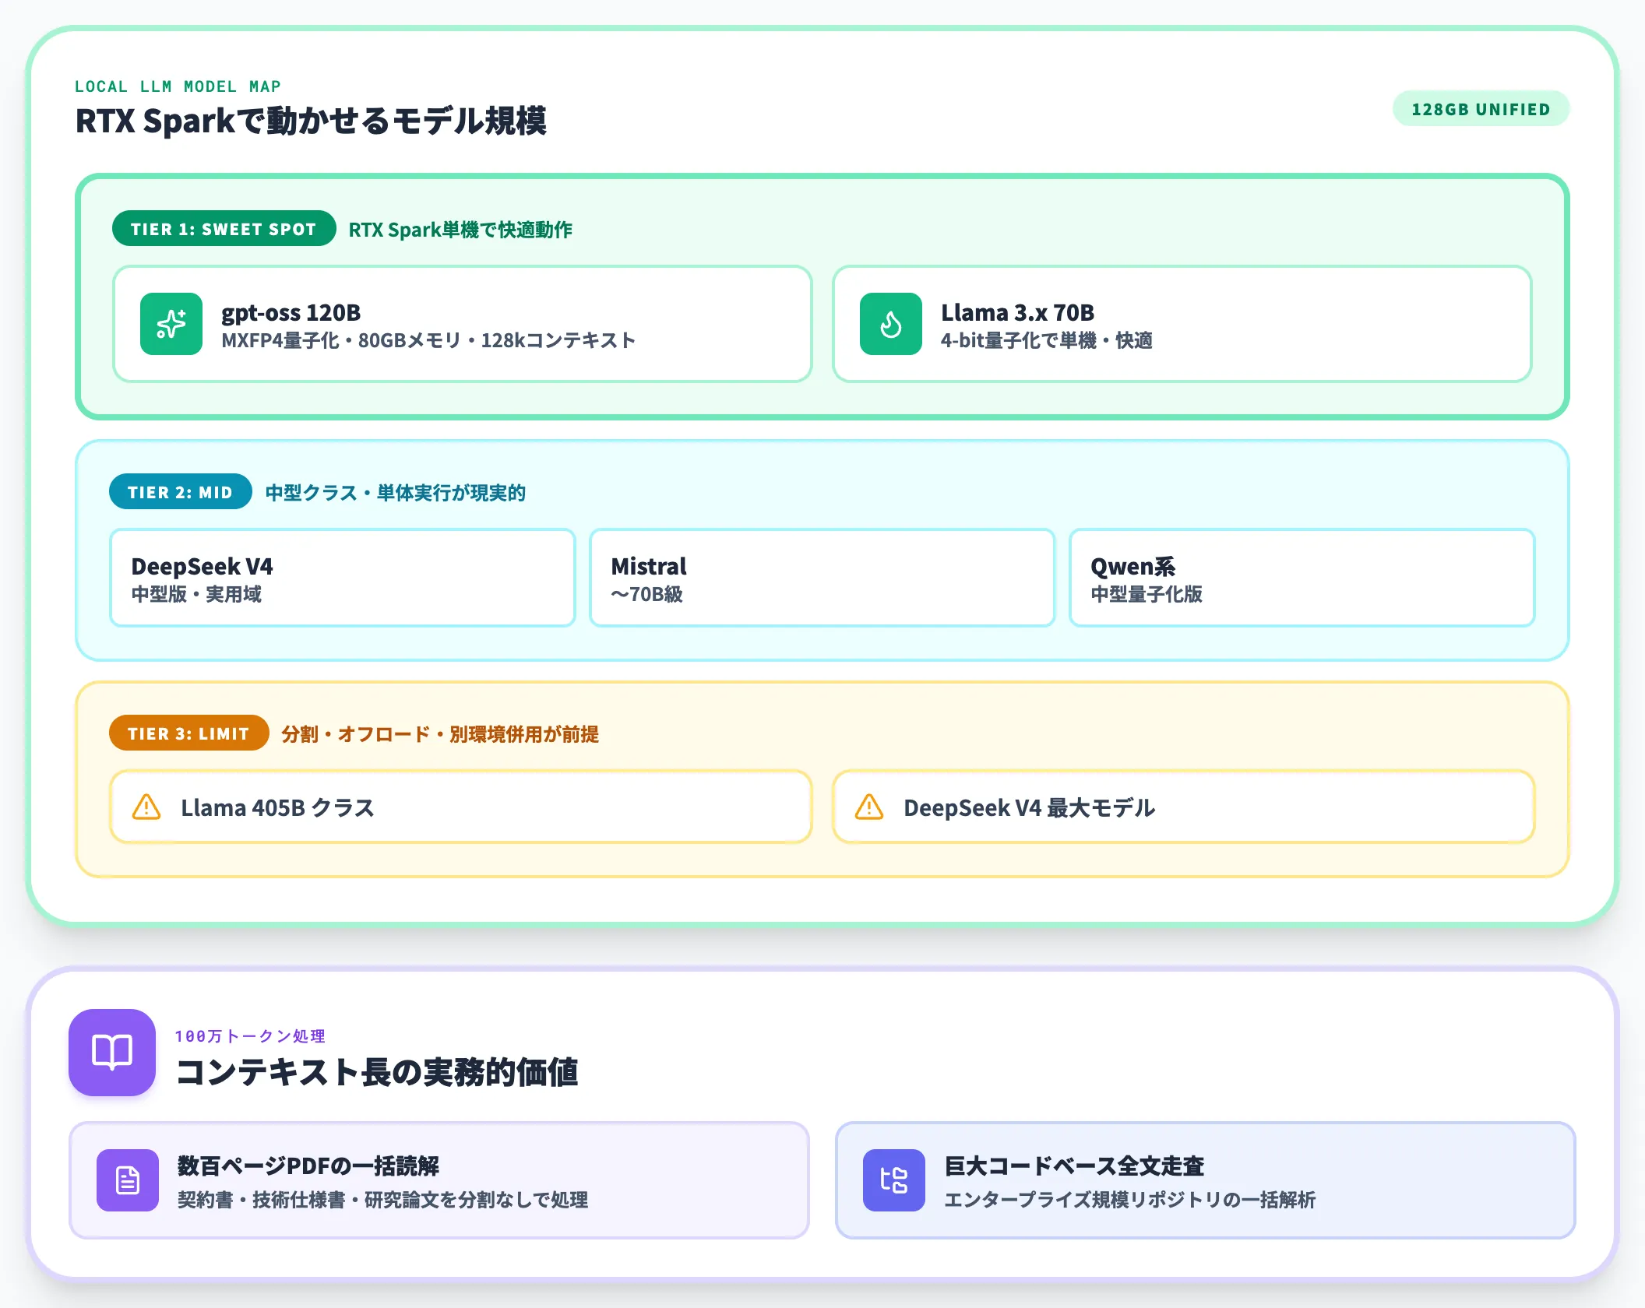Image resolution: width=1645 pixels, height=1308 pixels.
Task: Click the document icon beside 数百ページPDF
Action: pyautogui.click(x=128, y=1180)
